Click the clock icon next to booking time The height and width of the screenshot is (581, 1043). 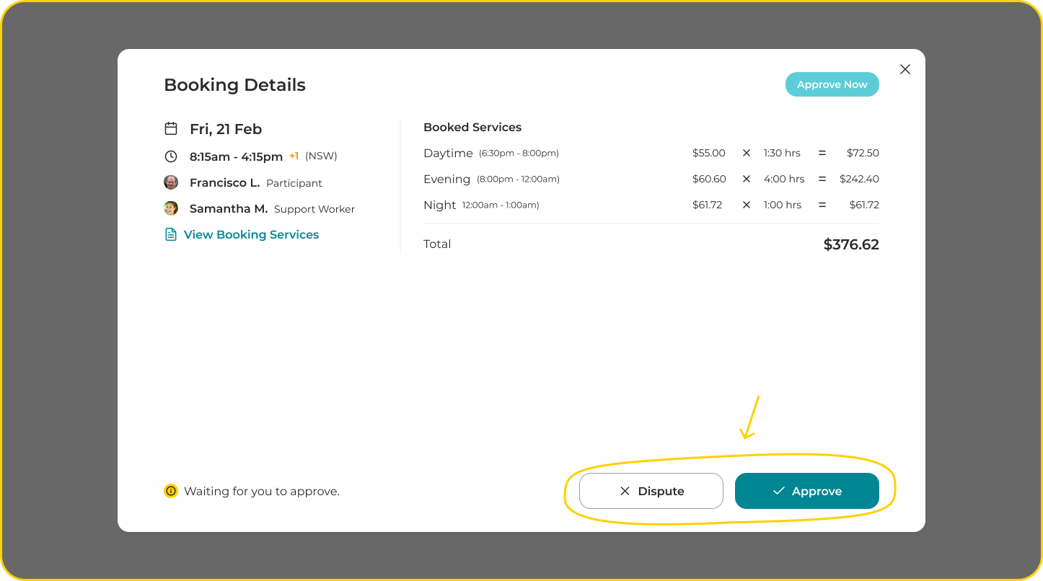pyautogui.click(x=171, y=156)
